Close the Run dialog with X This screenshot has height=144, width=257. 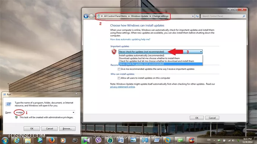76,94
